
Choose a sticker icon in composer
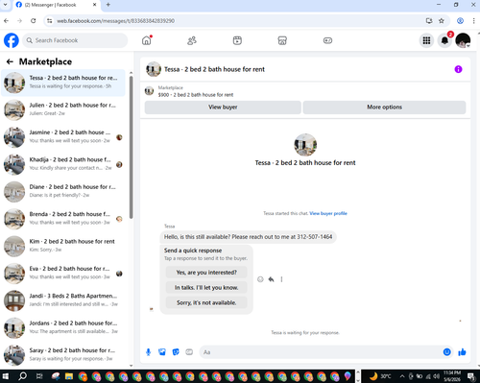[176, 352]
